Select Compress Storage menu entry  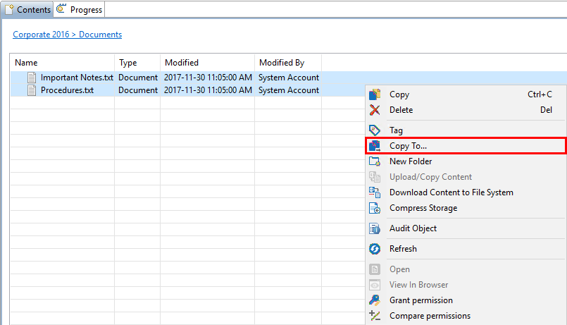pos(423,208)
